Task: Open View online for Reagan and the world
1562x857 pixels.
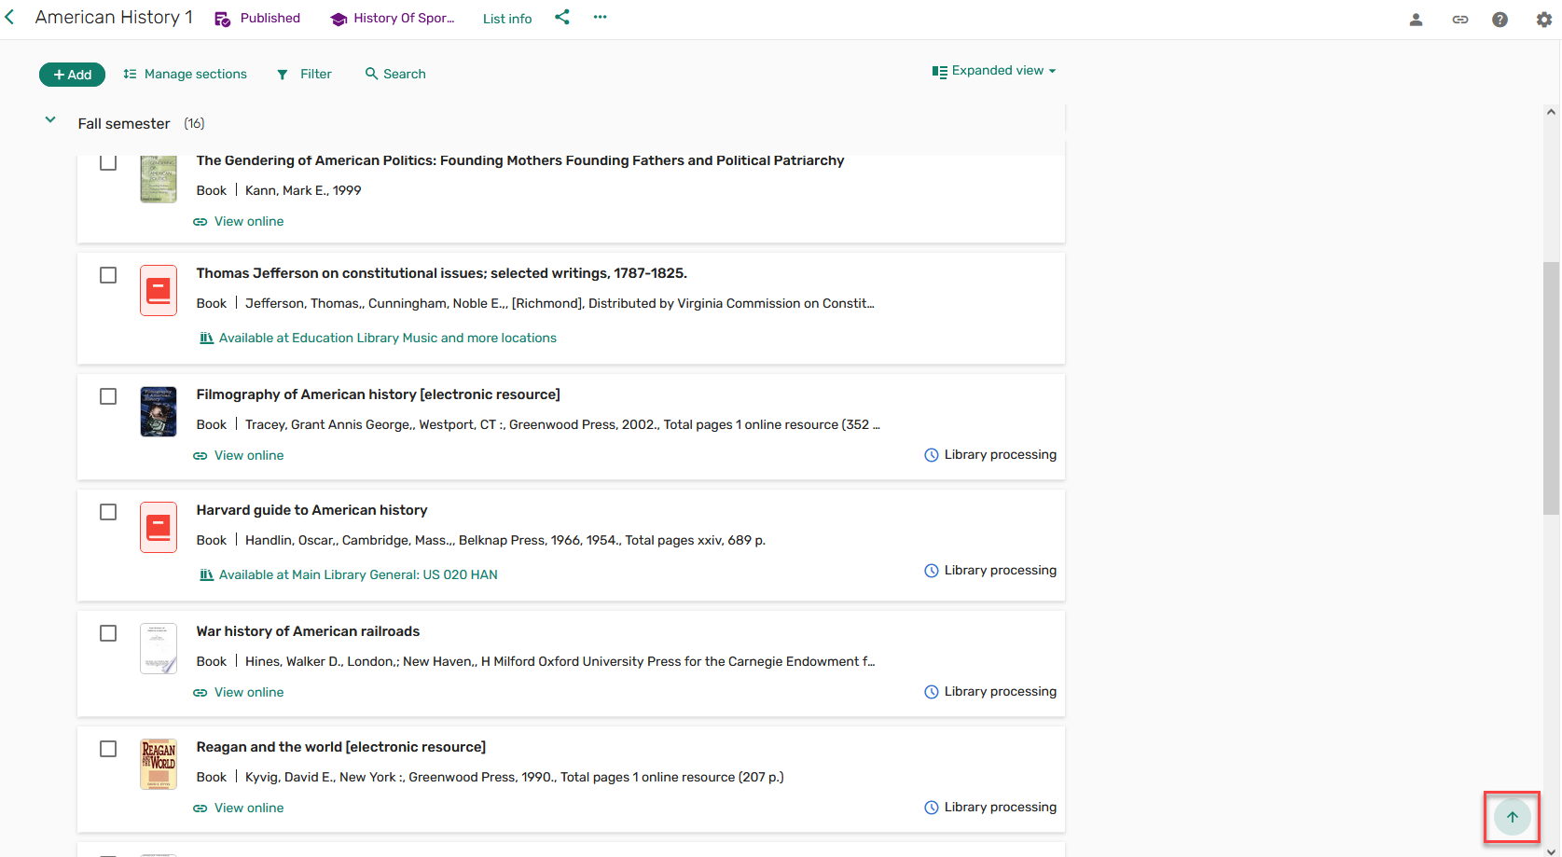Action: coord(239,809)
